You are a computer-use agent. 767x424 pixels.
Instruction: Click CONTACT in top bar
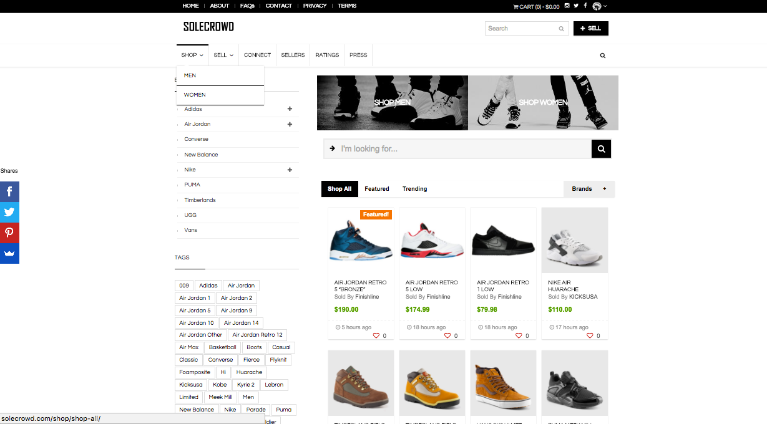point(279,6)
